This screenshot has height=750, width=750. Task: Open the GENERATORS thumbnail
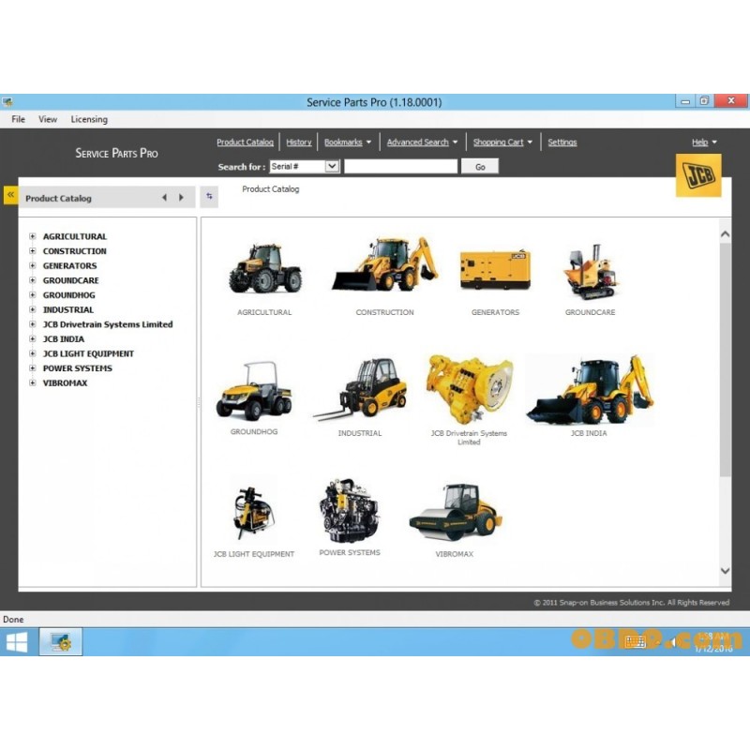pos(495,269)
